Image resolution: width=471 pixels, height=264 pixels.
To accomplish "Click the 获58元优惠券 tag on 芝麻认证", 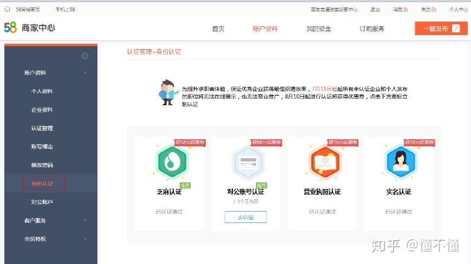I will click(190, 142).
